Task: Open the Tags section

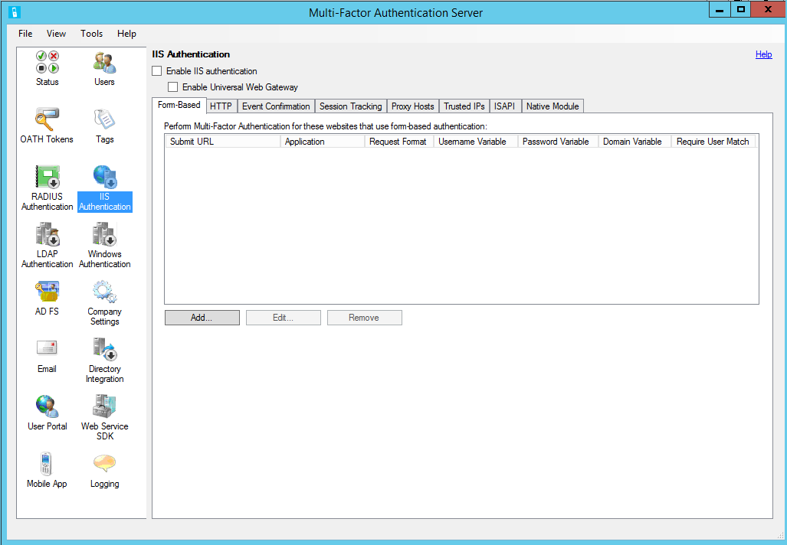Action: click(104, 126)
